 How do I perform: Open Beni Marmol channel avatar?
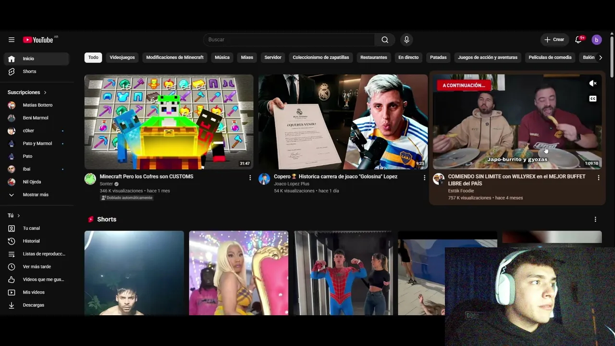[x=12, y=118]
